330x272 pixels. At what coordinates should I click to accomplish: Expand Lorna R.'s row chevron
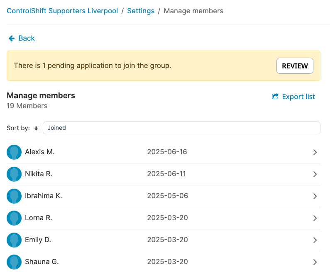(315, 218)
